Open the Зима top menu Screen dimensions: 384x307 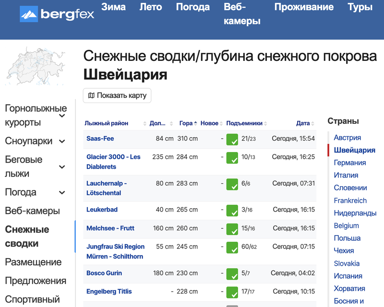click(113, 7)
